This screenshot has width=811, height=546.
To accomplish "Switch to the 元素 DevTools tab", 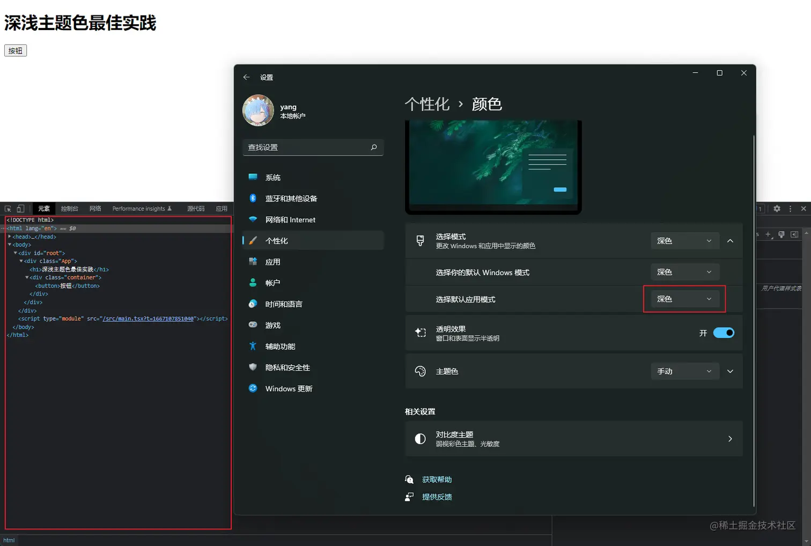I will click(x=44, y=209).
